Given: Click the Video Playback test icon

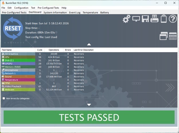Looking at the screenshot, I should point(3,86).
